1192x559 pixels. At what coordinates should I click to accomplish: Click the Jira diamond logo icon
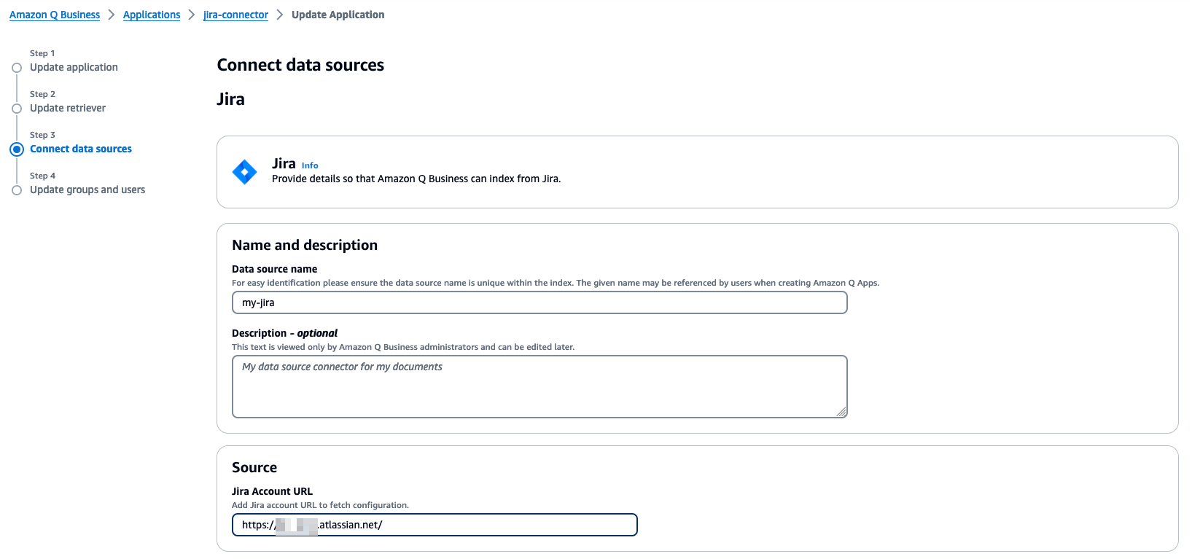point(244,172)
